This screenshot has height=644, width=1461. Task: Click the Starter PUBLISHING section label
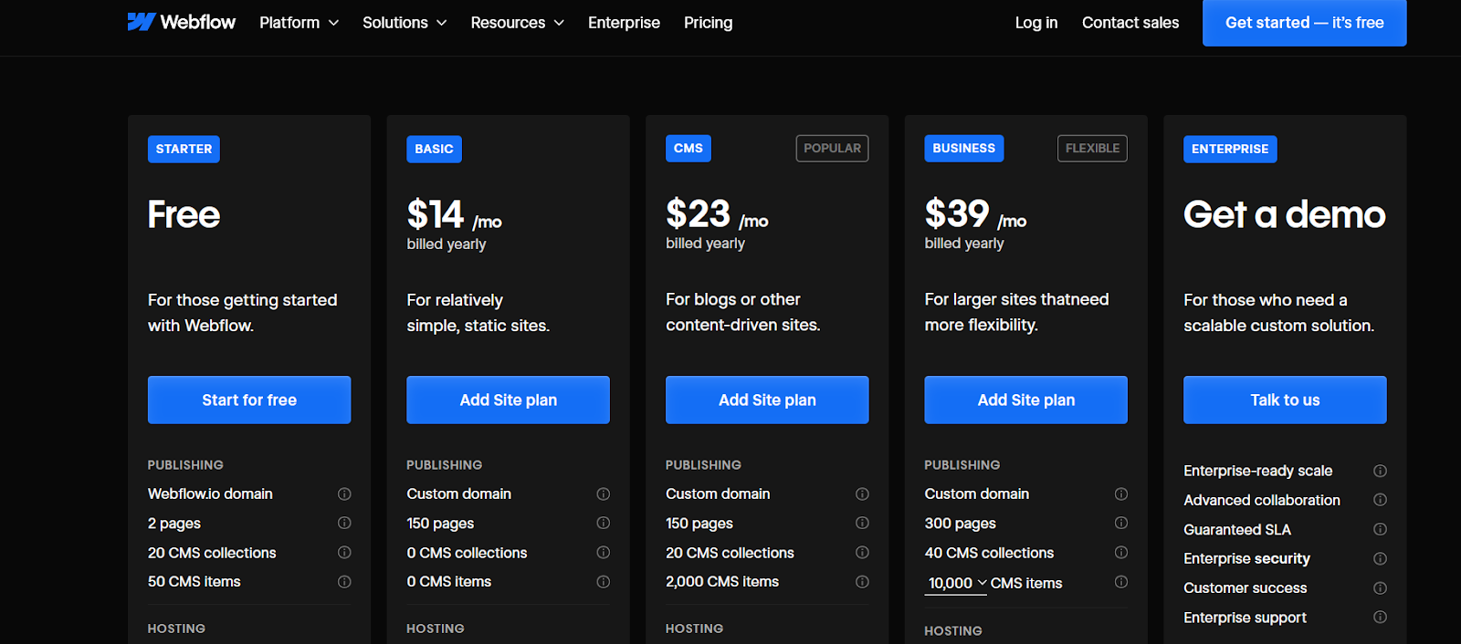[185, 464]
